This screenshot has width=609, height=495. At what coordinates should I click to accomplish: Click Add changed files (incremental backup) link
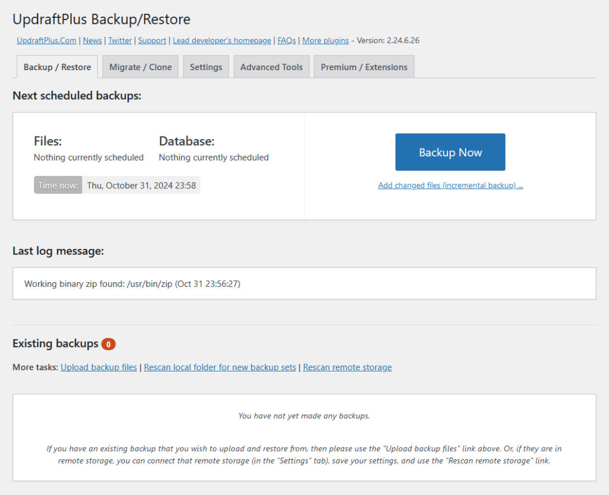[x=451, y=185]
